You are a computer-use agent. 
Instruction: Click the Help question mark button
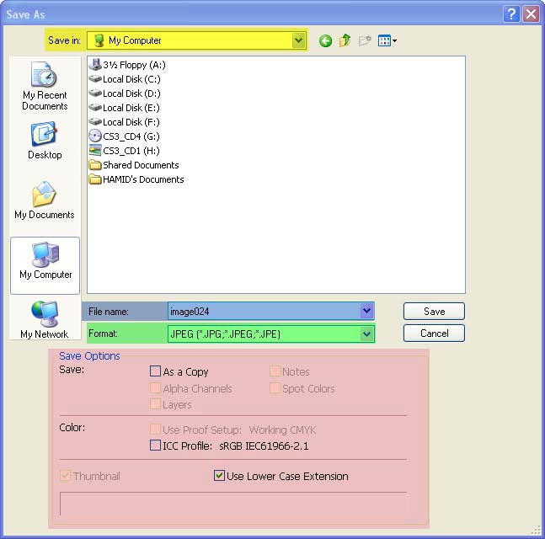pos(511,14)
